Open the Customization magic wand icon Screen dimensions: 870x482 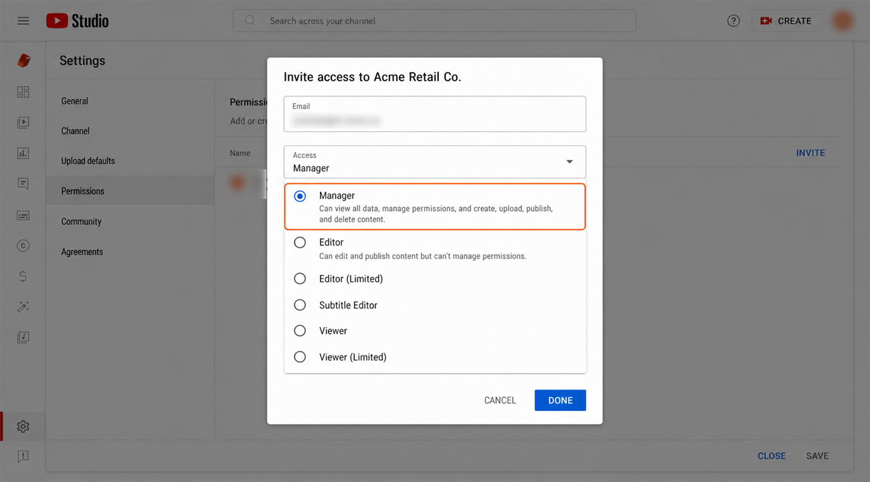point(23,307)
